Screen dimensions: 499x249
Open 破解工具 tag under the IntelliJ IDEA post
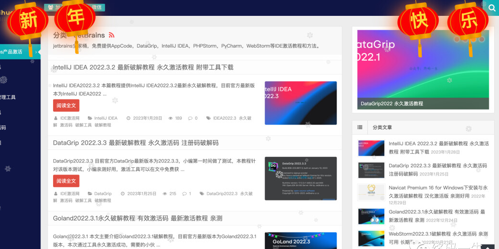point(83,125)
